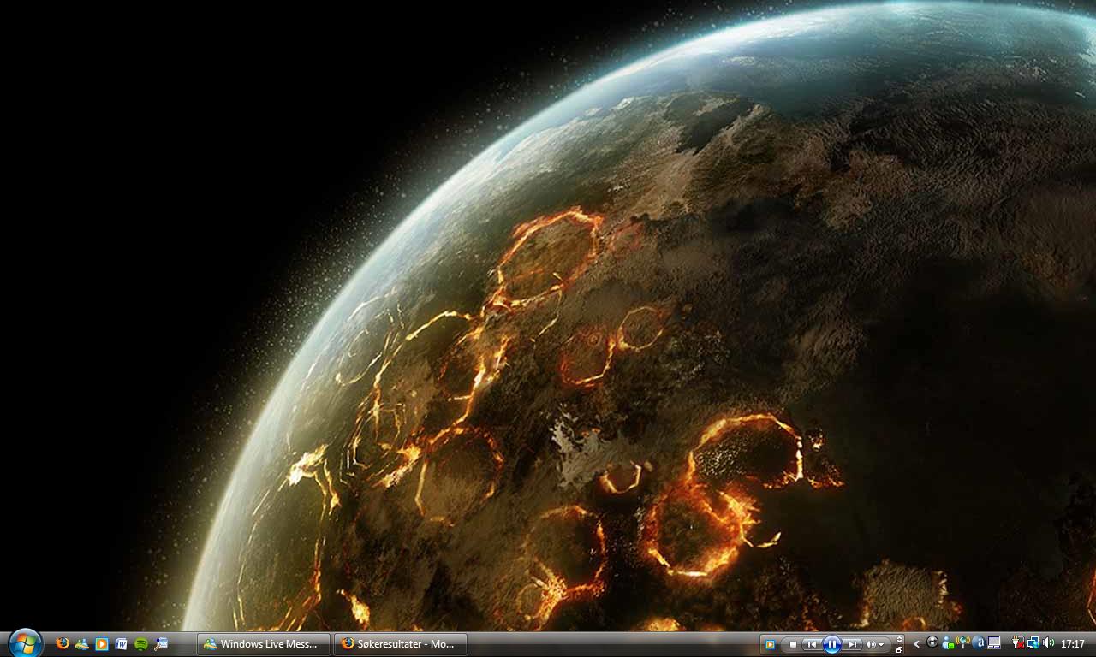Pause playback with the blue round button
Image resolution: width=1096 pixels, height=657 pixels.
coord(832,644)
